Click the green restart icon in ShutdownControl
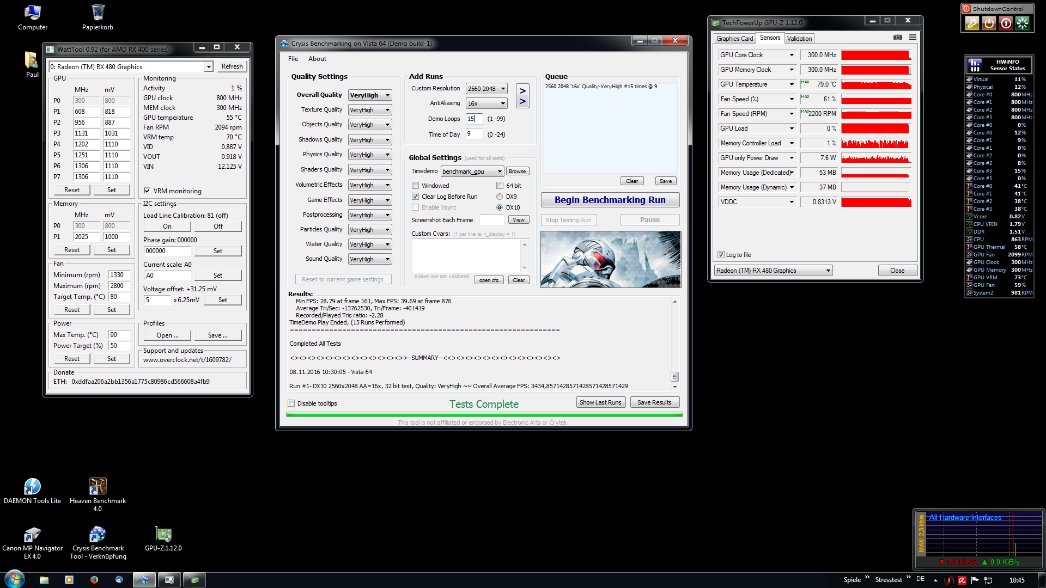The height and width of the screenshot is (588, 1046). coord(1023,23)
